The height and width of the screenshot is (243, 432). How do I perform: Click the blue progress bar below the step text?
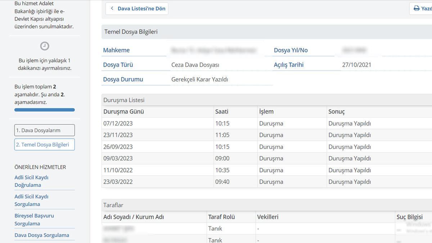(44, 109)
